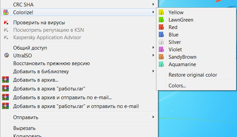237x137 pixels.
Task: Click the Aquamarine folder icon
Action: [x=161, y=64]
